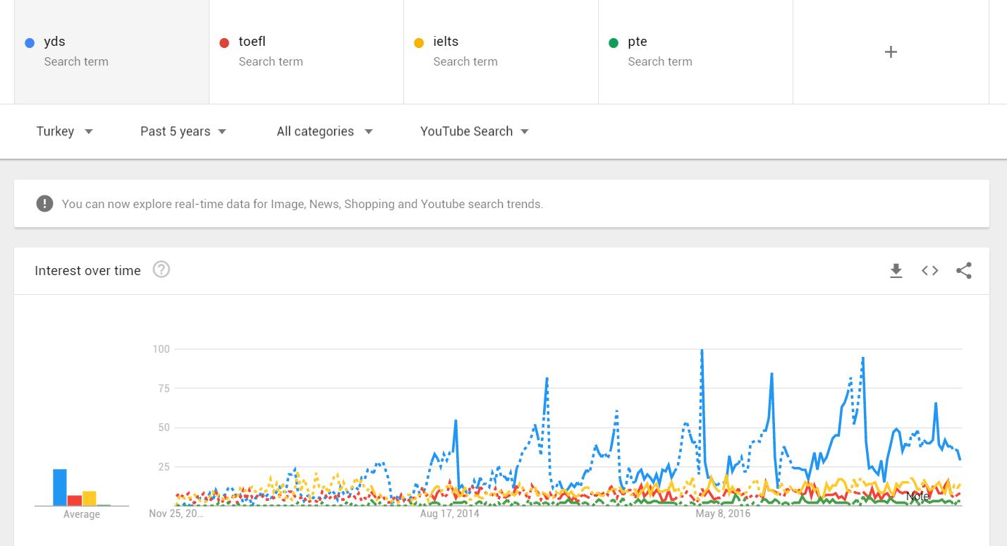Click the blue yds average bar
The image size is (1007, 546).
[x=60, y=487]
